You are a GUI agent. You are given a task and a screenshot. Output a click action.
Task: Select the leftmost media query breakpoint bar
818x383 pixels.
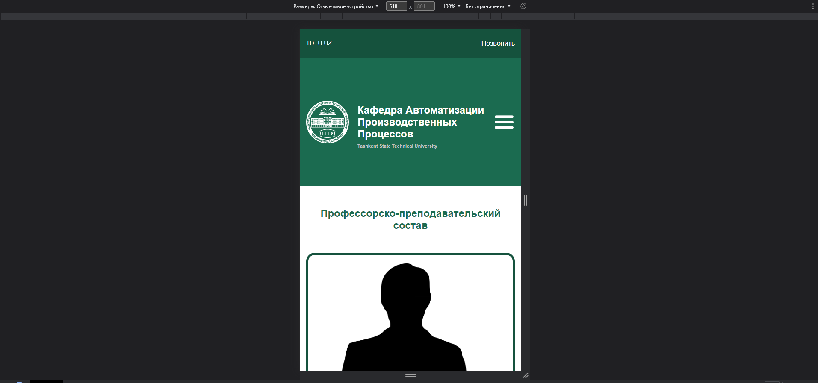(x=52, y=16)
